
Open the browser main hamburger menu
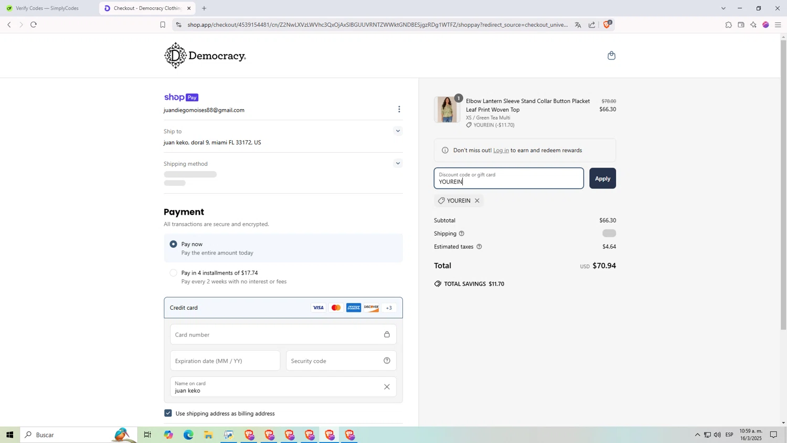coord(778,25)
